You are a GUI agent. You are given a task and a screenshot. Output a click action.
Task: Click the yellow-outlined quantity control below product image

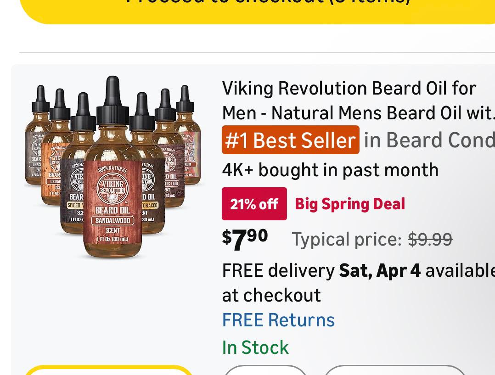coord(108,371)
